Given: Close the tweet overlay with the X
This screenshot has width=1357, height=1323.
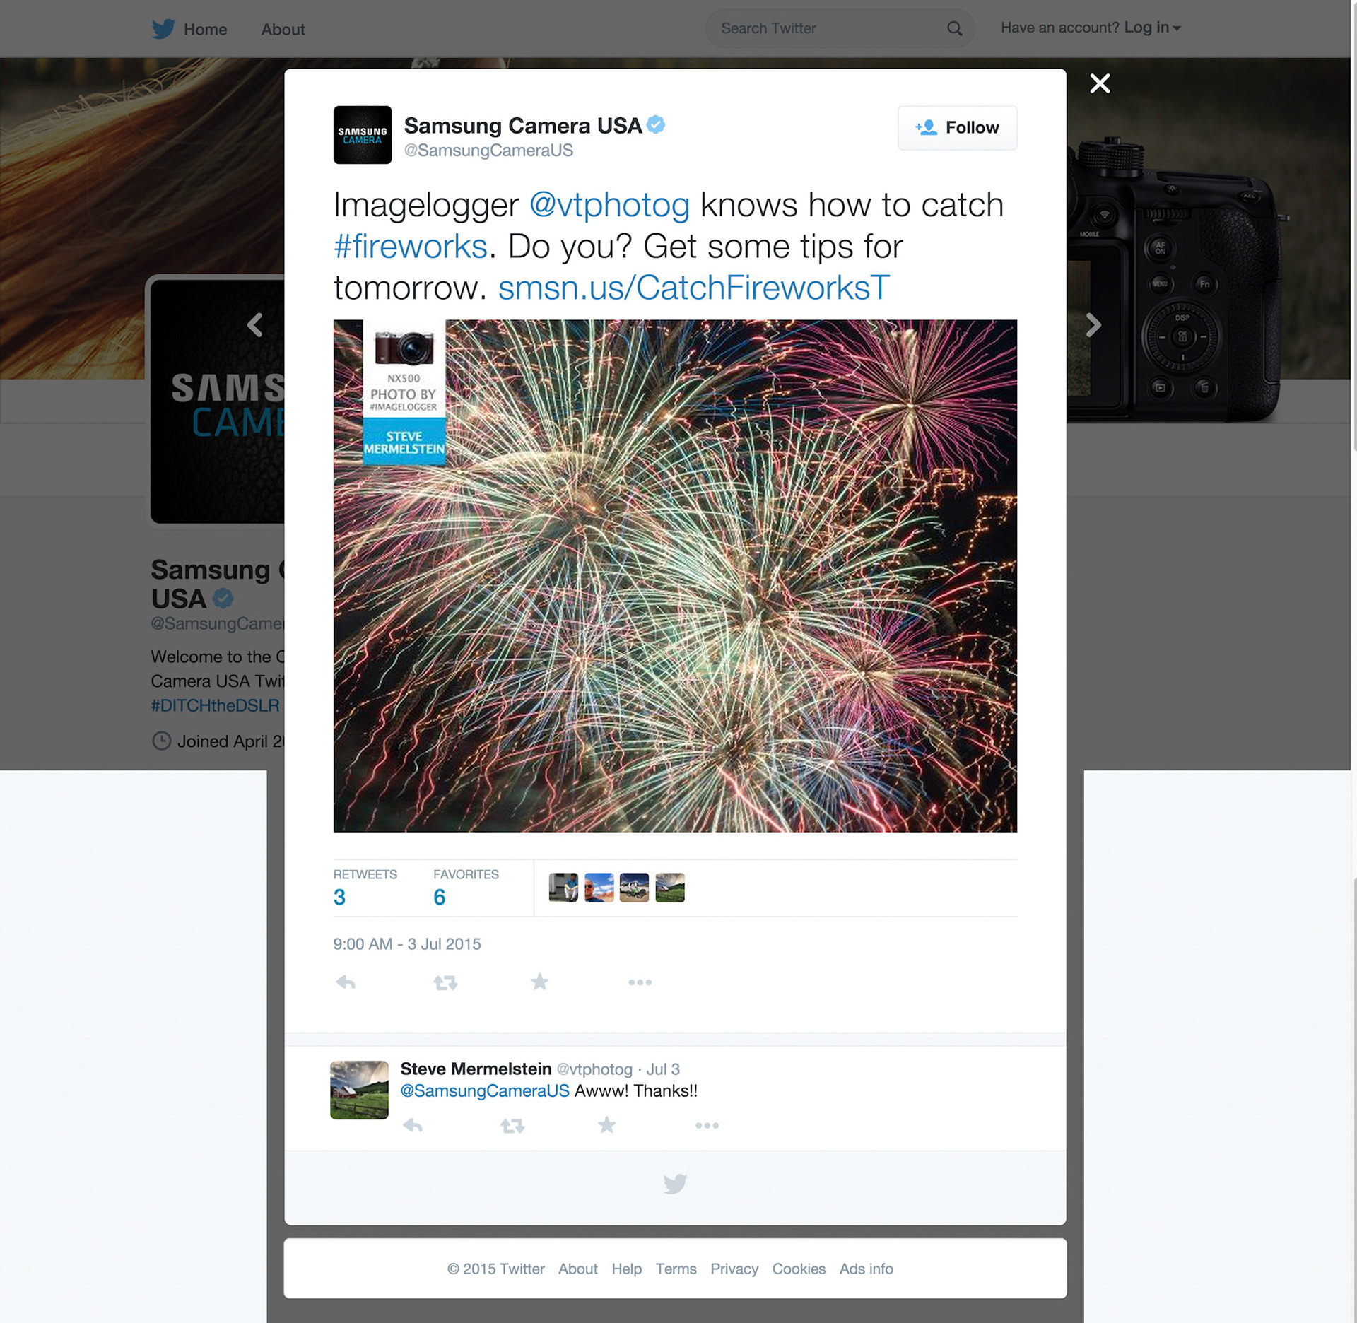Looking at the screenshot, I should (1100, 83).
